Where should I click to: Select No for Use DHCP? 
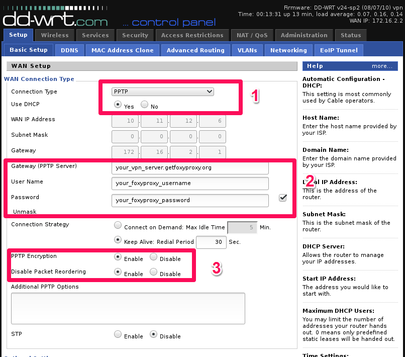pos(144,105)
